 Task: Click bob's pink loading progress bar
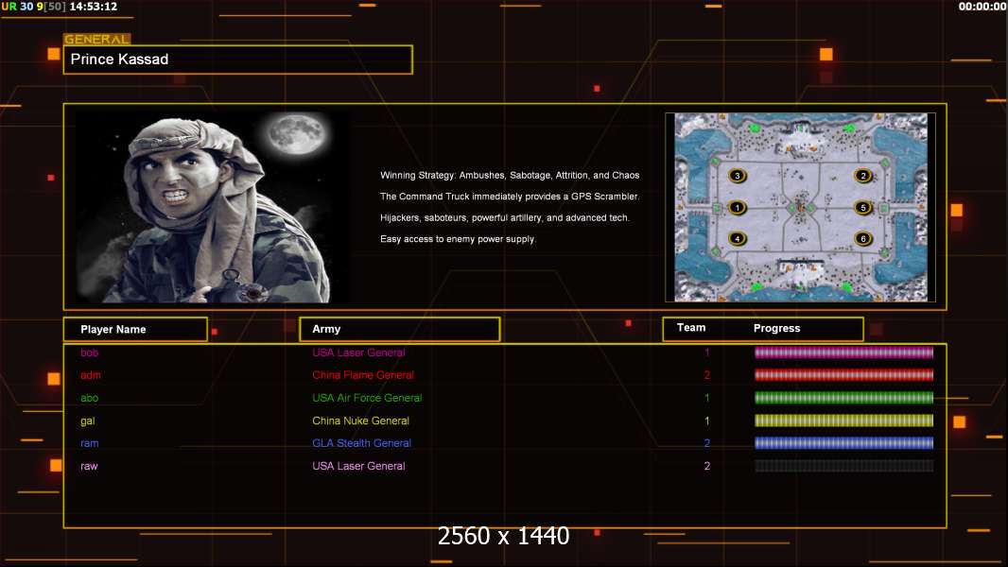pyautogui.click(x=843, y=352)
